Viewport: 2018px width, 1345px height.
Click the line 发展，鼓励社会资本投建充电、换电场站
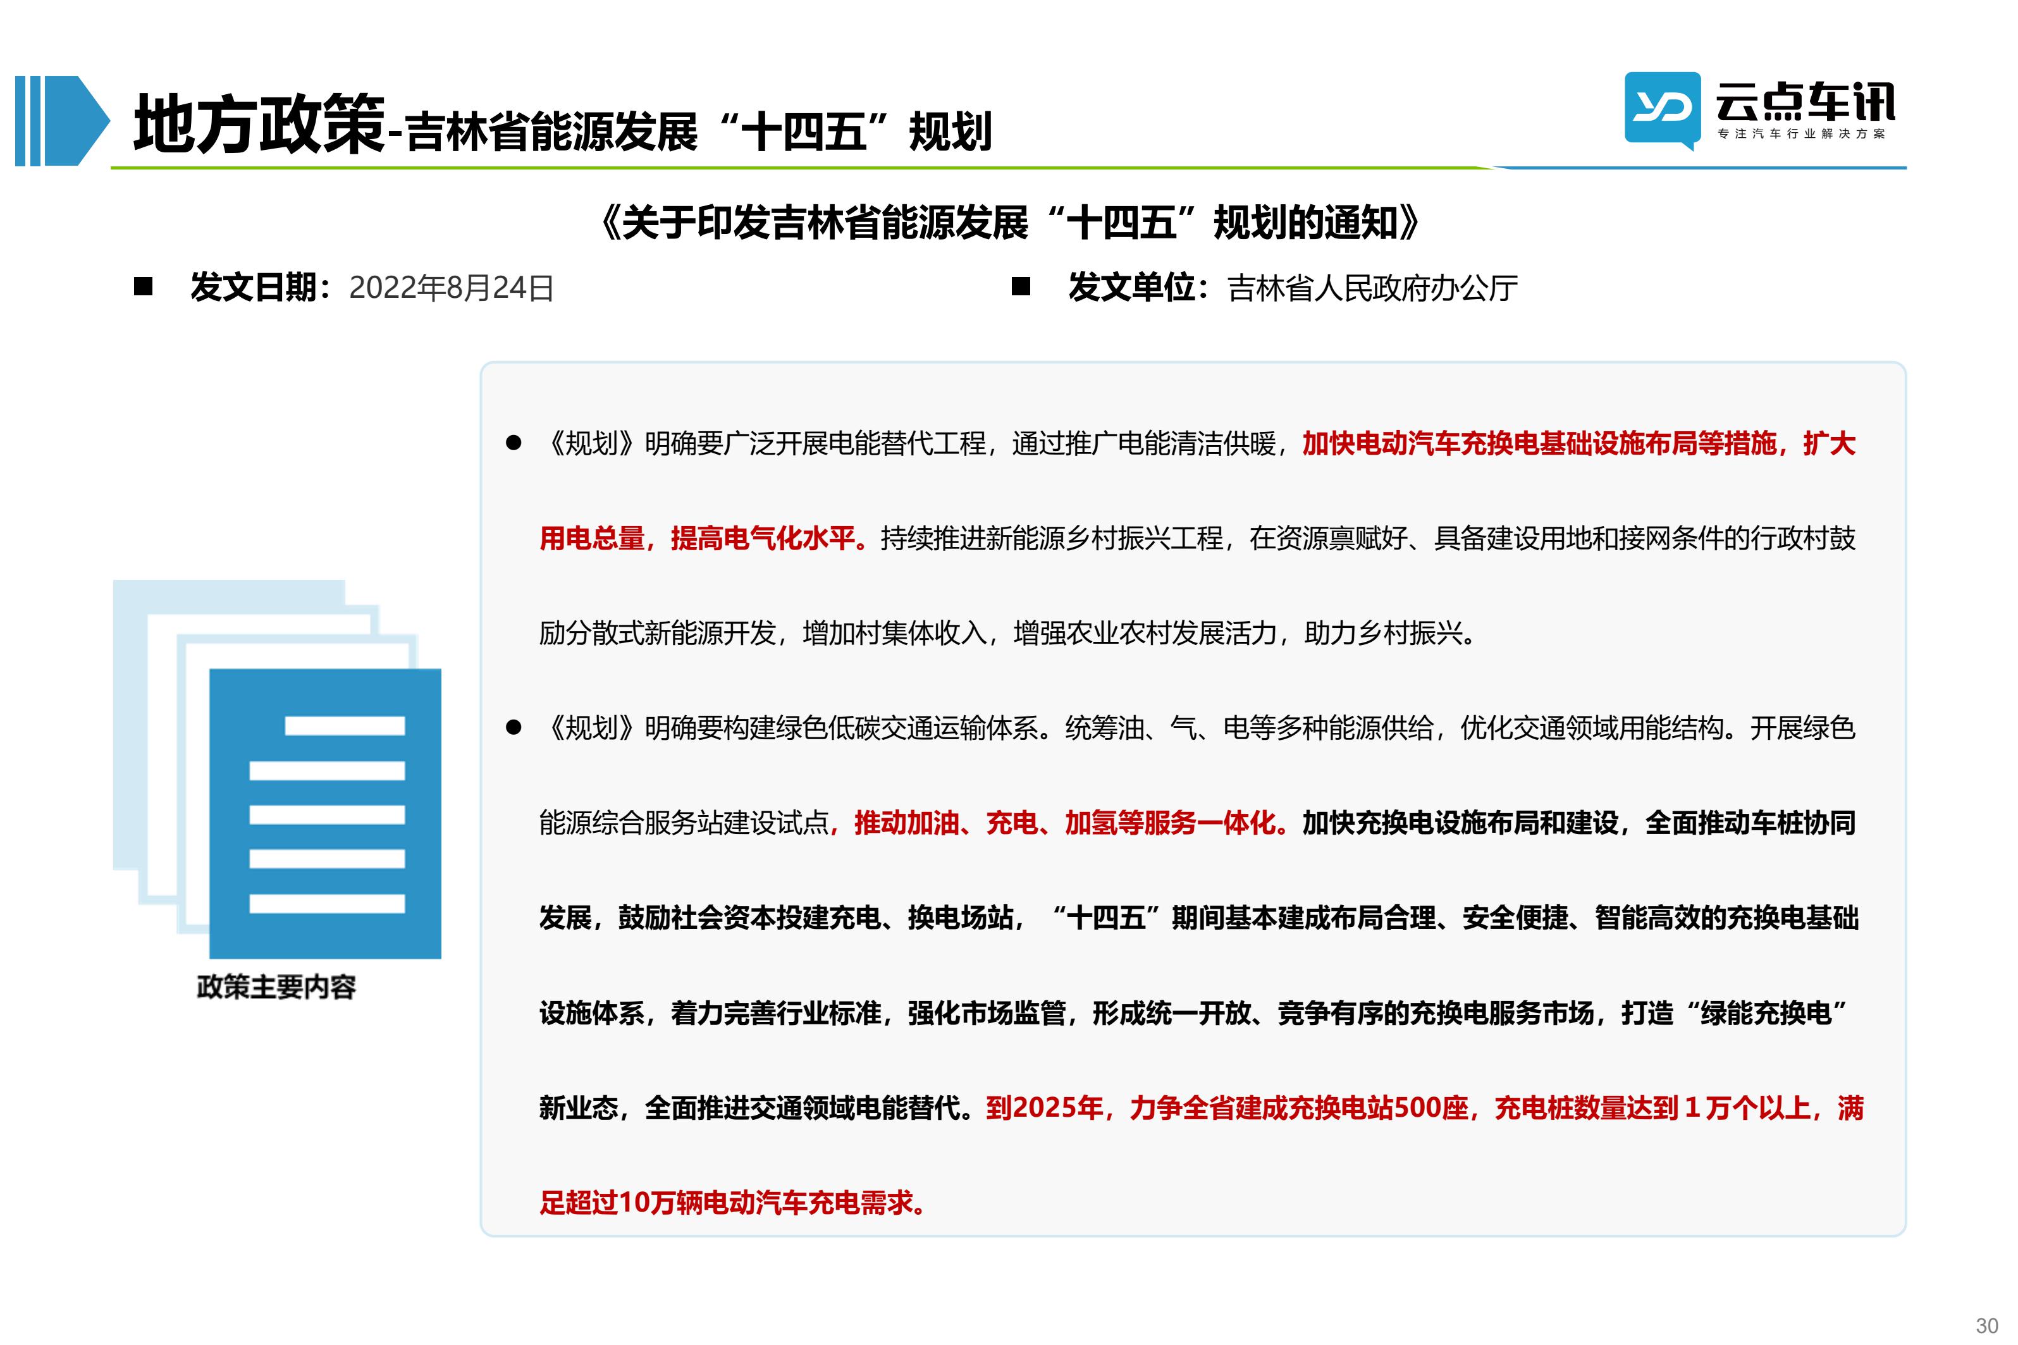(x=776, y=918)
